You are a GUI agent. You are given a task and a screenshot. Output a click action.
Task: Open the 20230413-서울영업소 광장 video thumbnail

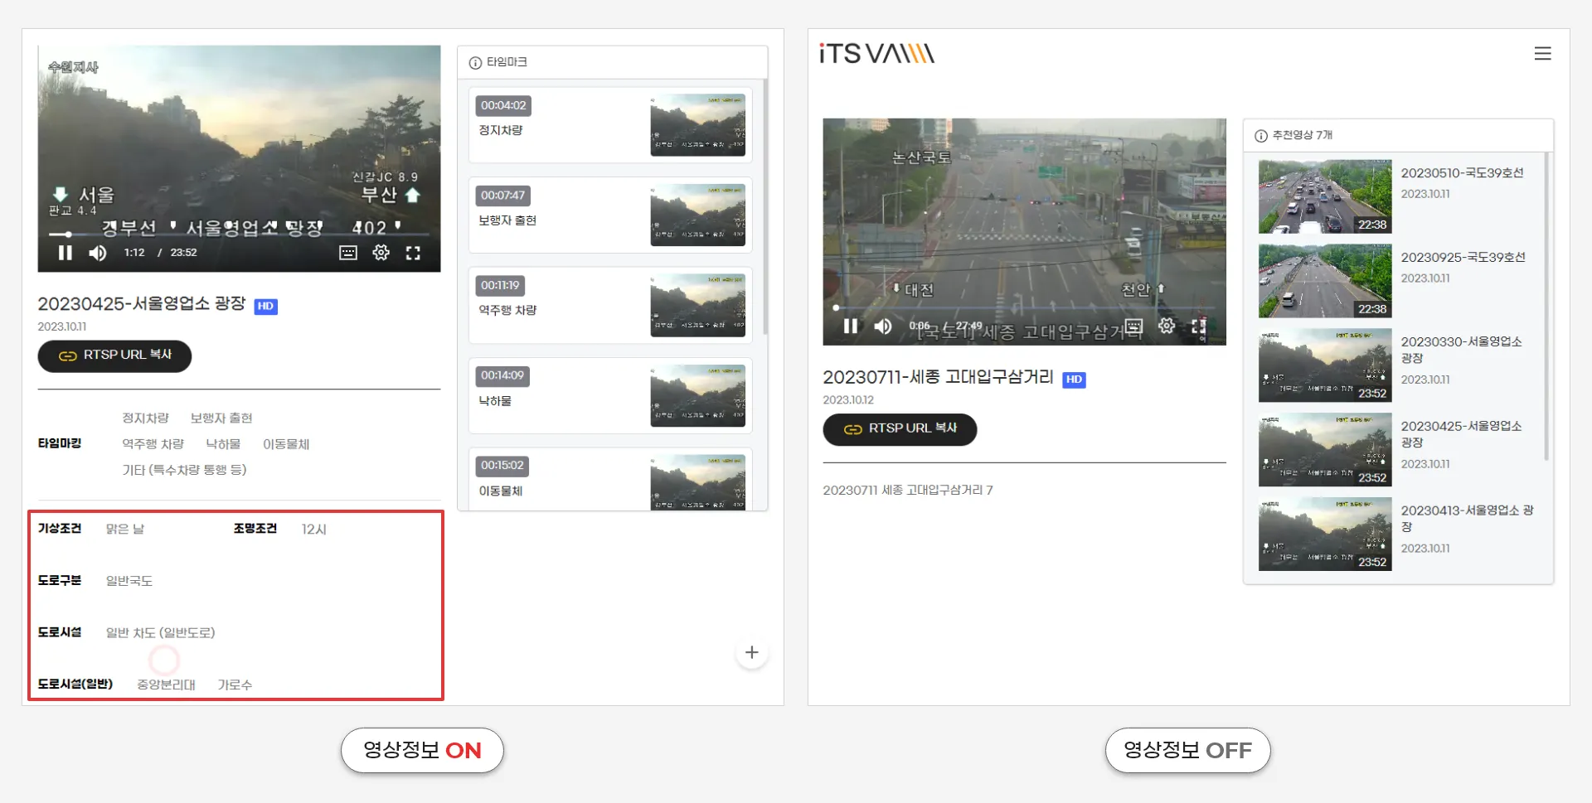[x=1325, y=535]
